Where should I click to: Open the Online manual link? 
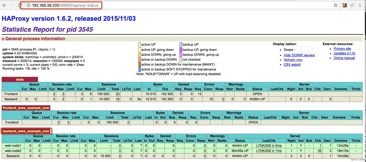(x=344, y=58)
